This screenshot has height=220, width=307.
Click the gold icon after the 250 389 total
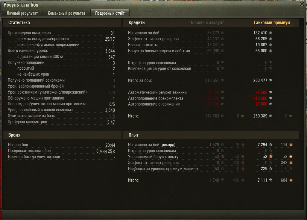click(x=291, y=116)
